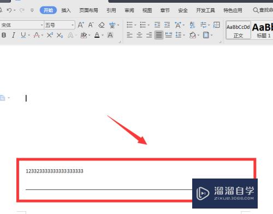Align text right

[149, 35]
